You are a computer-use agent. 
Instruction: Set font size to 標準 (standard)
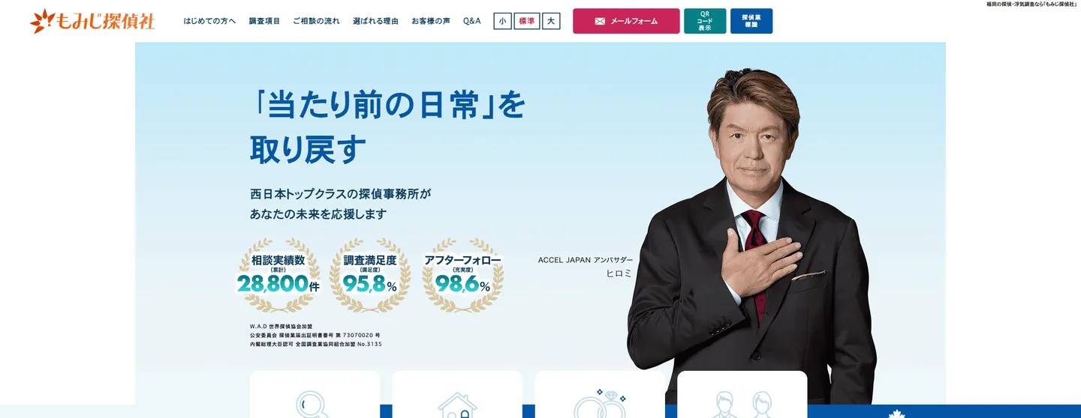pos(527,21)
